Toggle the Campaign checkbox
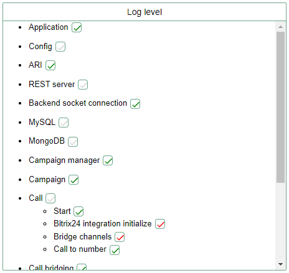The height and width of the screenshot is (273, 289). click(73, 180)
